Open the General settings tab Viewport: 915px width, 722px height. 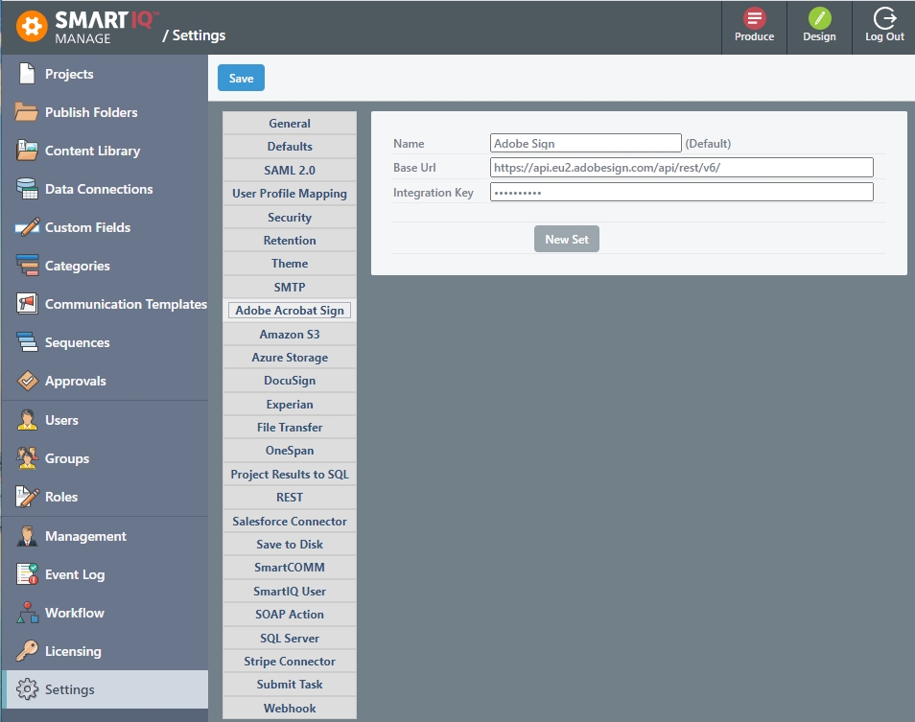[x=290, y=123]
